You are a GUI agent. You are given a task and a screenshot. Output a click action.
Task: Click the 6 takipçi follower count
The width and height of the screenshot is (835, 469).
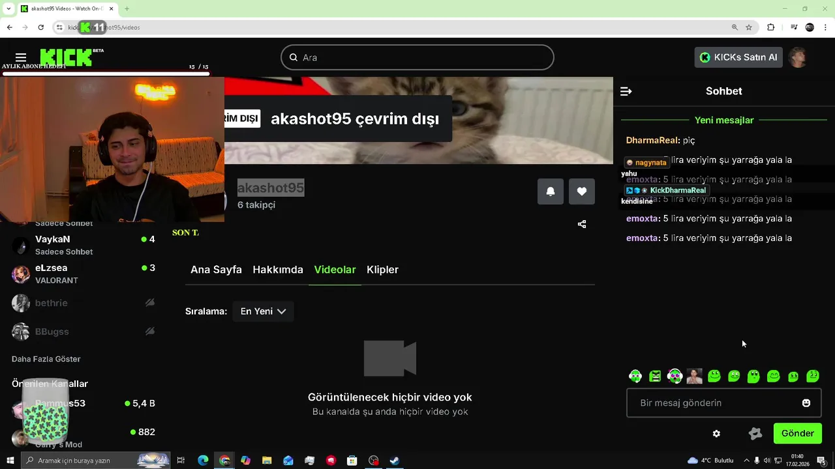pos(256,205)
